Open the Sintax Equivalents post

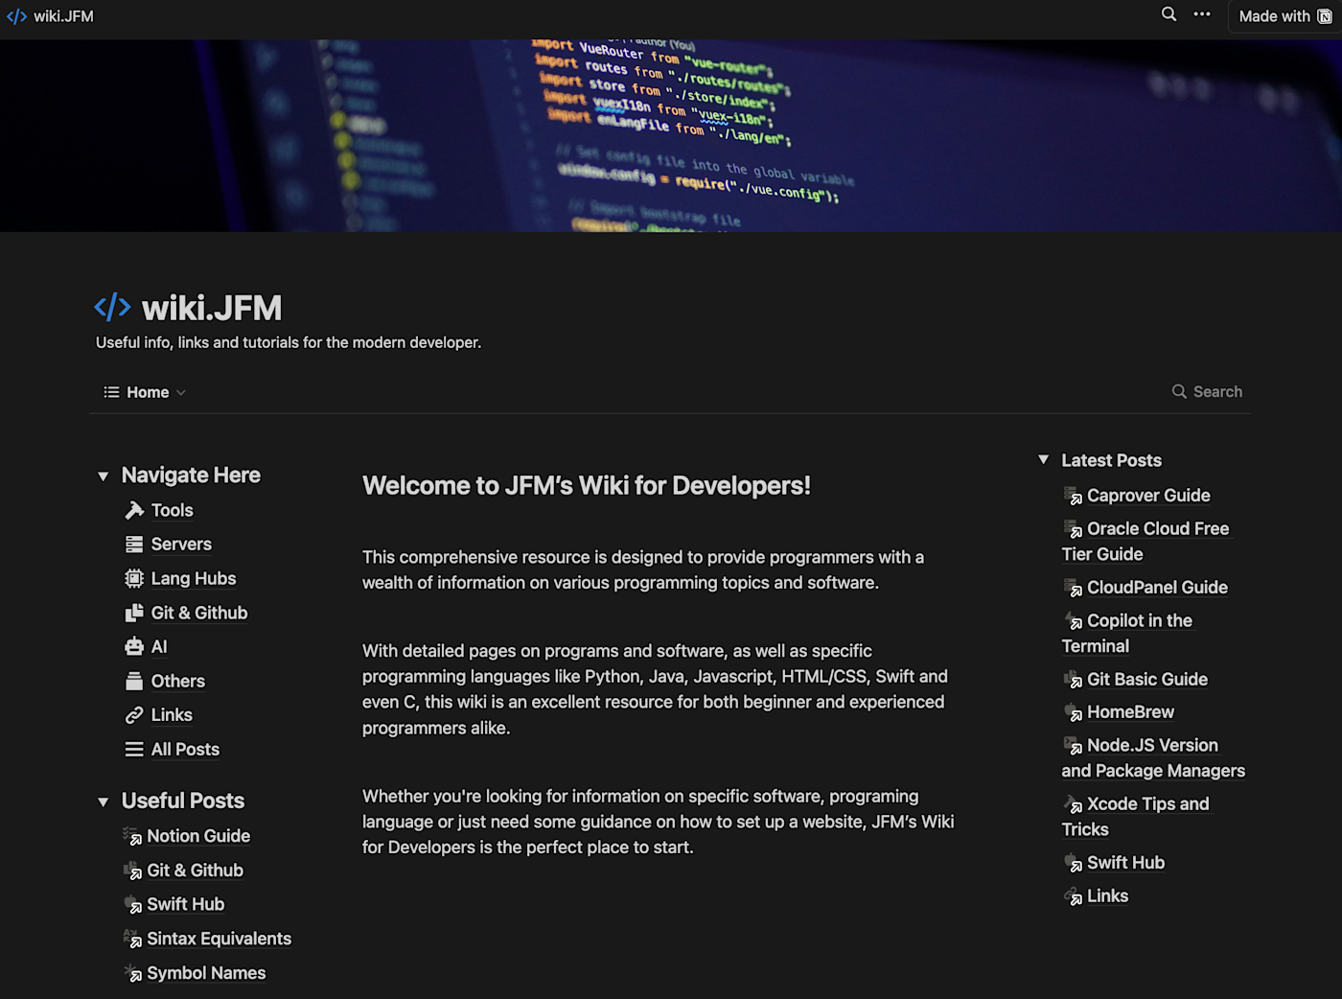click(219, 939)
